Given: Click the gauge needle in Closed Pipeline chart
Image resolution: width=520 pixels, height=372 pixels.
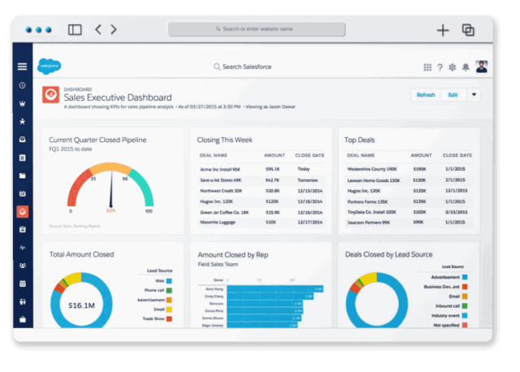Looking at the screenshot, I should point(111,189).
